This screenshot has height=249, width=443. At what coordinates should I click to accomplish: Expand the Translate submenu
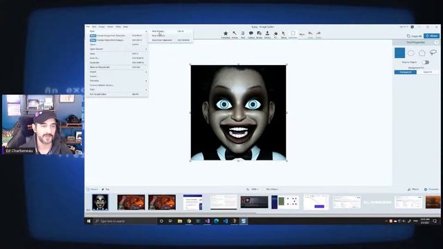click(x=117, y=81)
